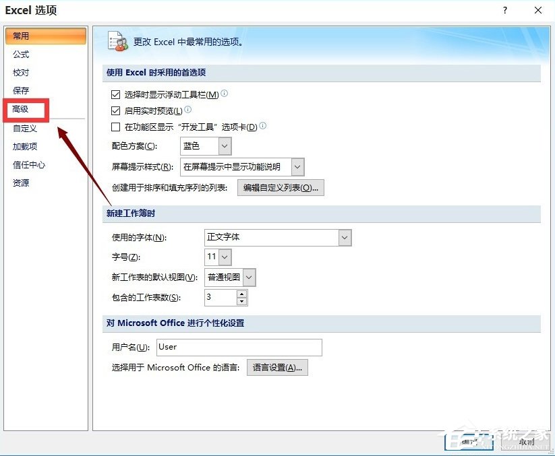Open the 新工作表的默认视图 dropdown

click(x=247, y=277)
